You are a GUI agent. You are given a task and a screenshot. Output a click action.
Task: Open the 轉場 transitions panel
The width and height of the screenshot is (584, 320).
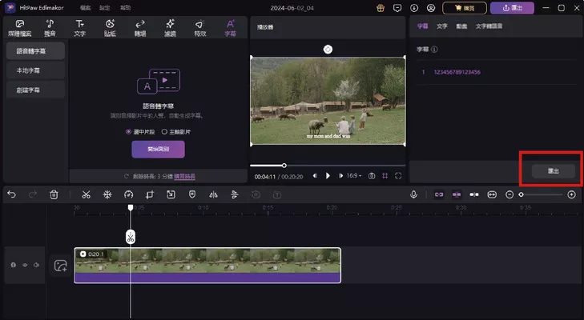point(140,28)
